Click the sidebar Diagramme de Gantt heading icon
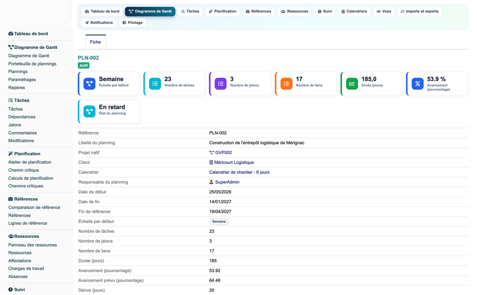Viewport: 477px width, 295px height. click(x=11, y=47)
